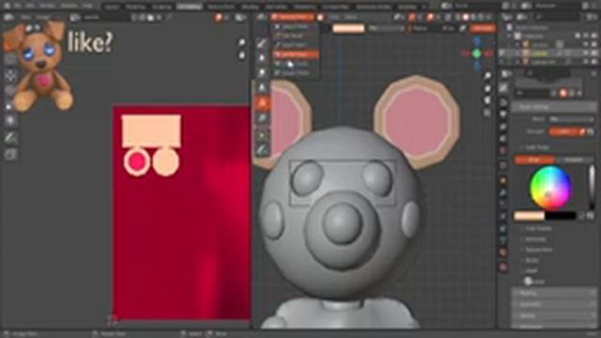Click primary peach color swatch below color wheel
601x338 pixels.
point(529,216)
